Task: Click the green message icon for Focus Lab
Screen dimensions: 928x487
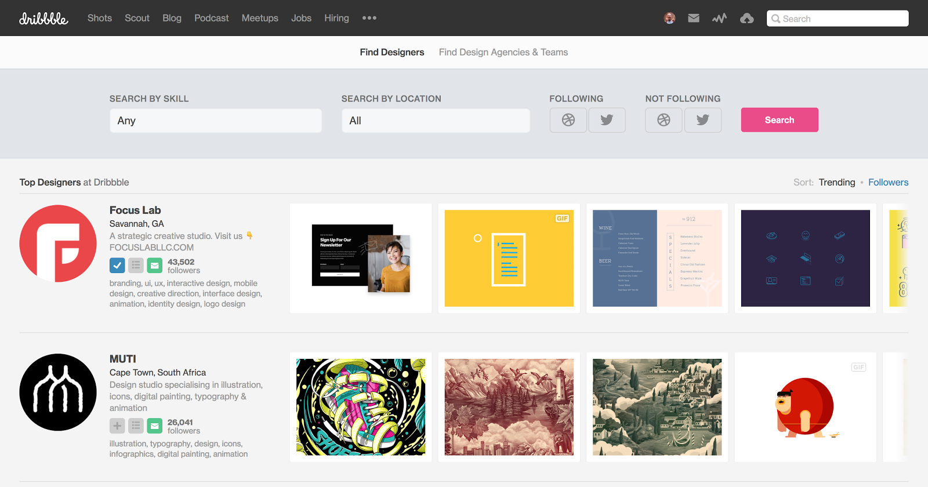Action: pos(154,266)
